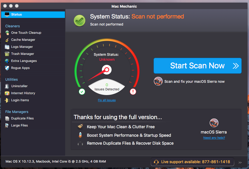Click the Mac OS X 10.12.3 system info text
Image resolution: width=249 pixels, height=169 pixels.
tap(56, 162)
